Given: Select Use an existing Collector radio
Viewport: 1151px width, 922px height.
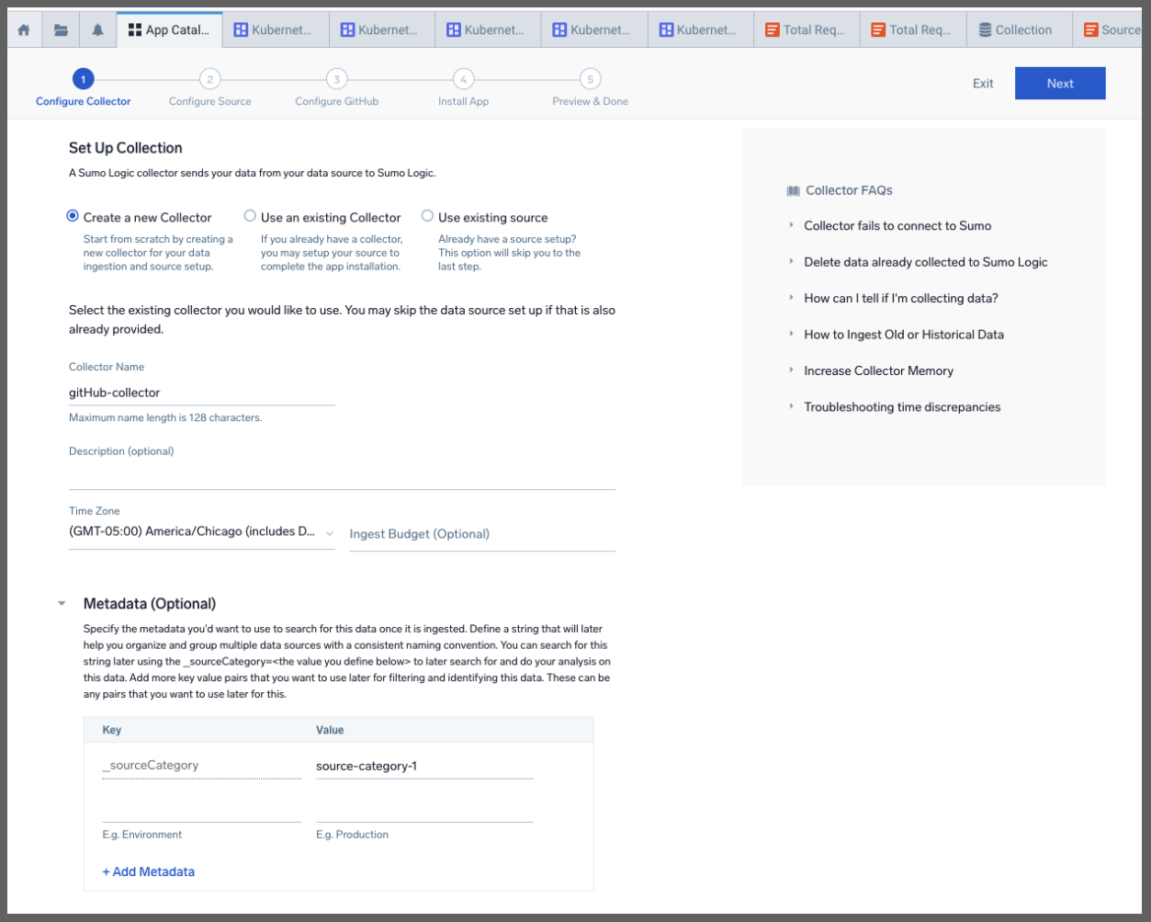Looking at the screenshot, I should 250,216.
